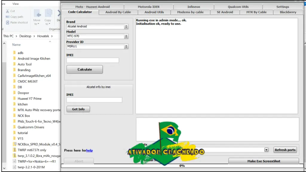Expand the chevron after Hovatek breadcrumb

click(52, 36)
